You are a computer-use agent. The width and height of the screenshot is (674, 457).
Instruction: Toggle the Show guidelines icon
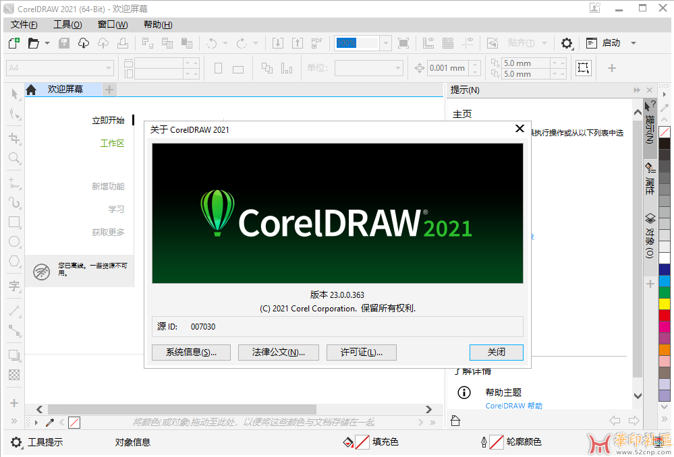click(x=468, y=43)
